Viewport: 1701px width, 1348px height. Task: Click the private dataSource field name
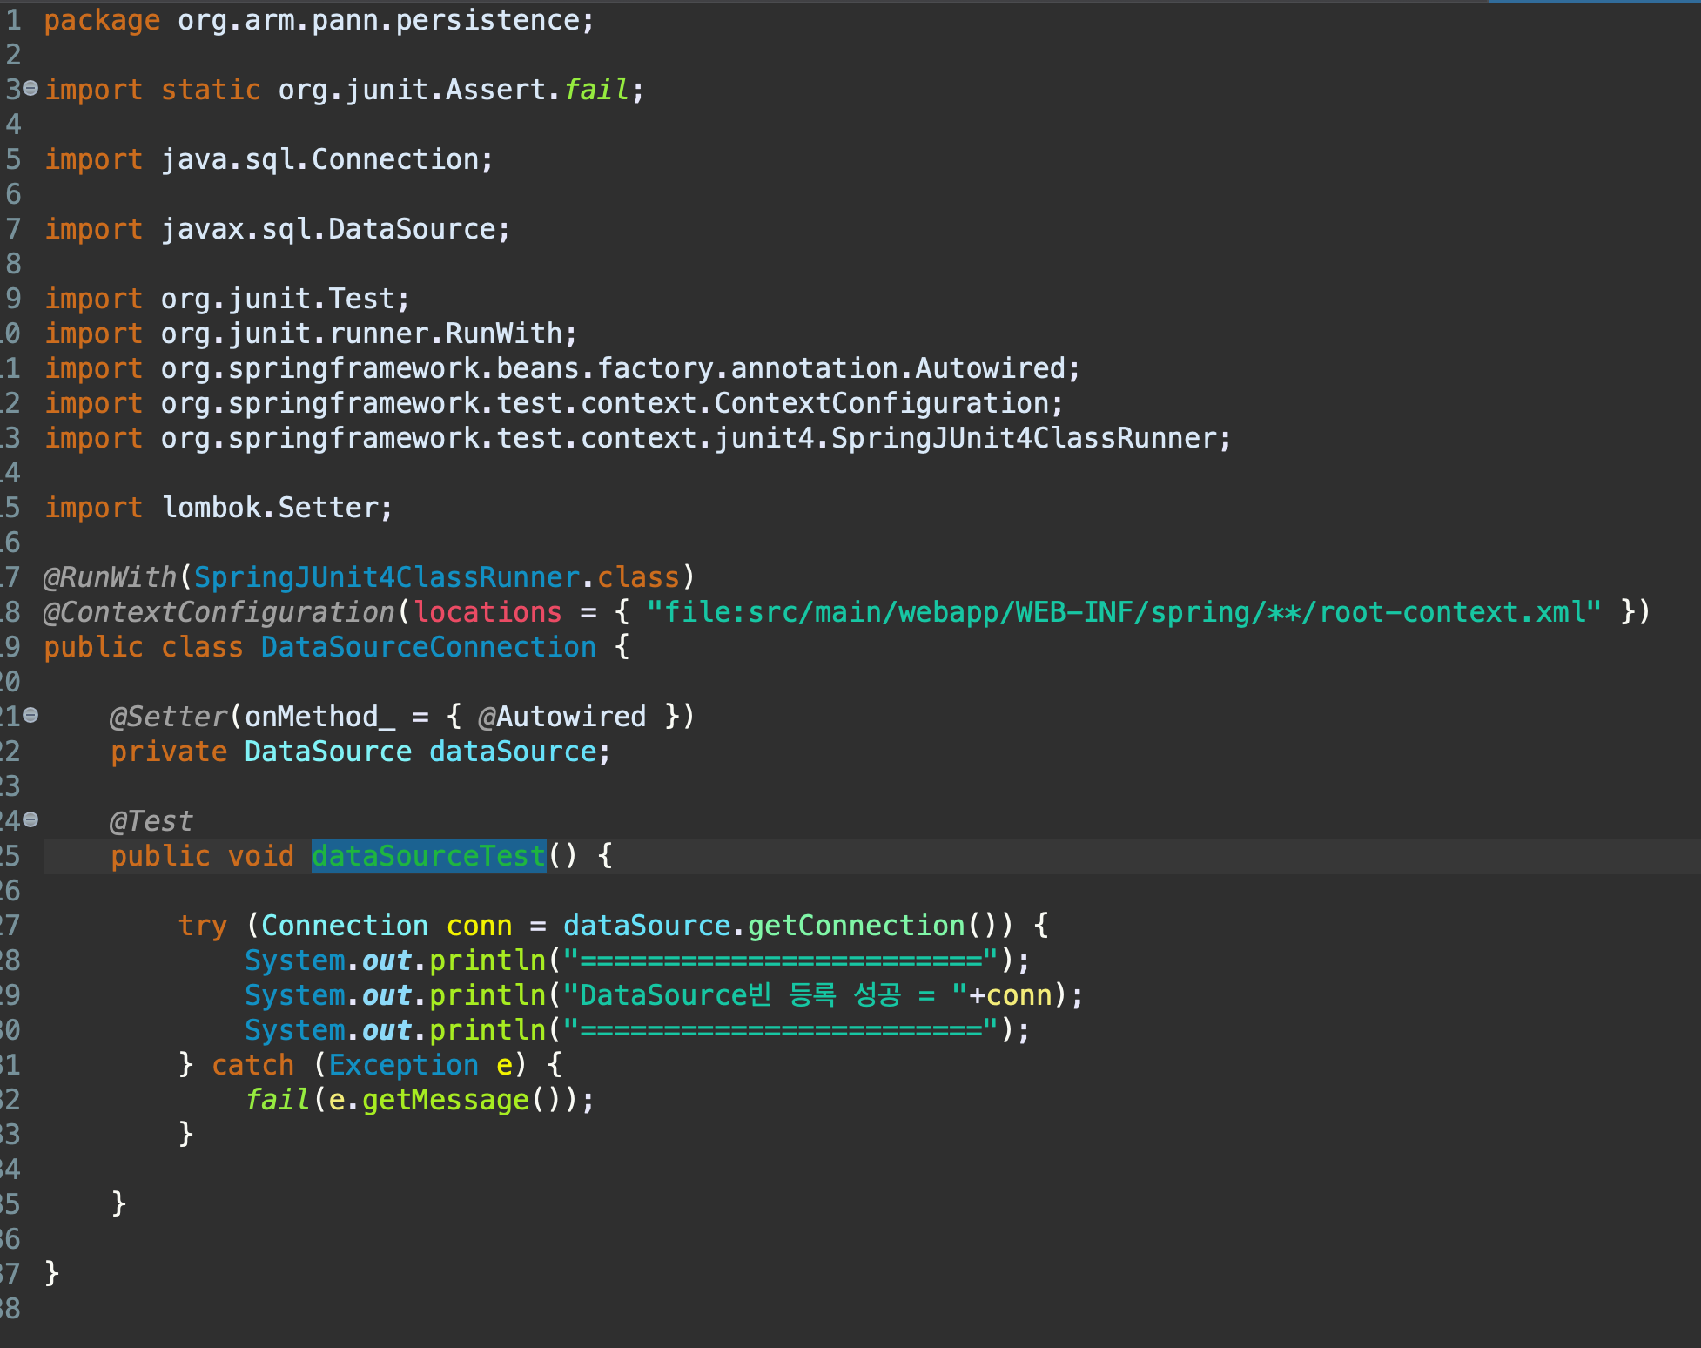click(512, 752)
